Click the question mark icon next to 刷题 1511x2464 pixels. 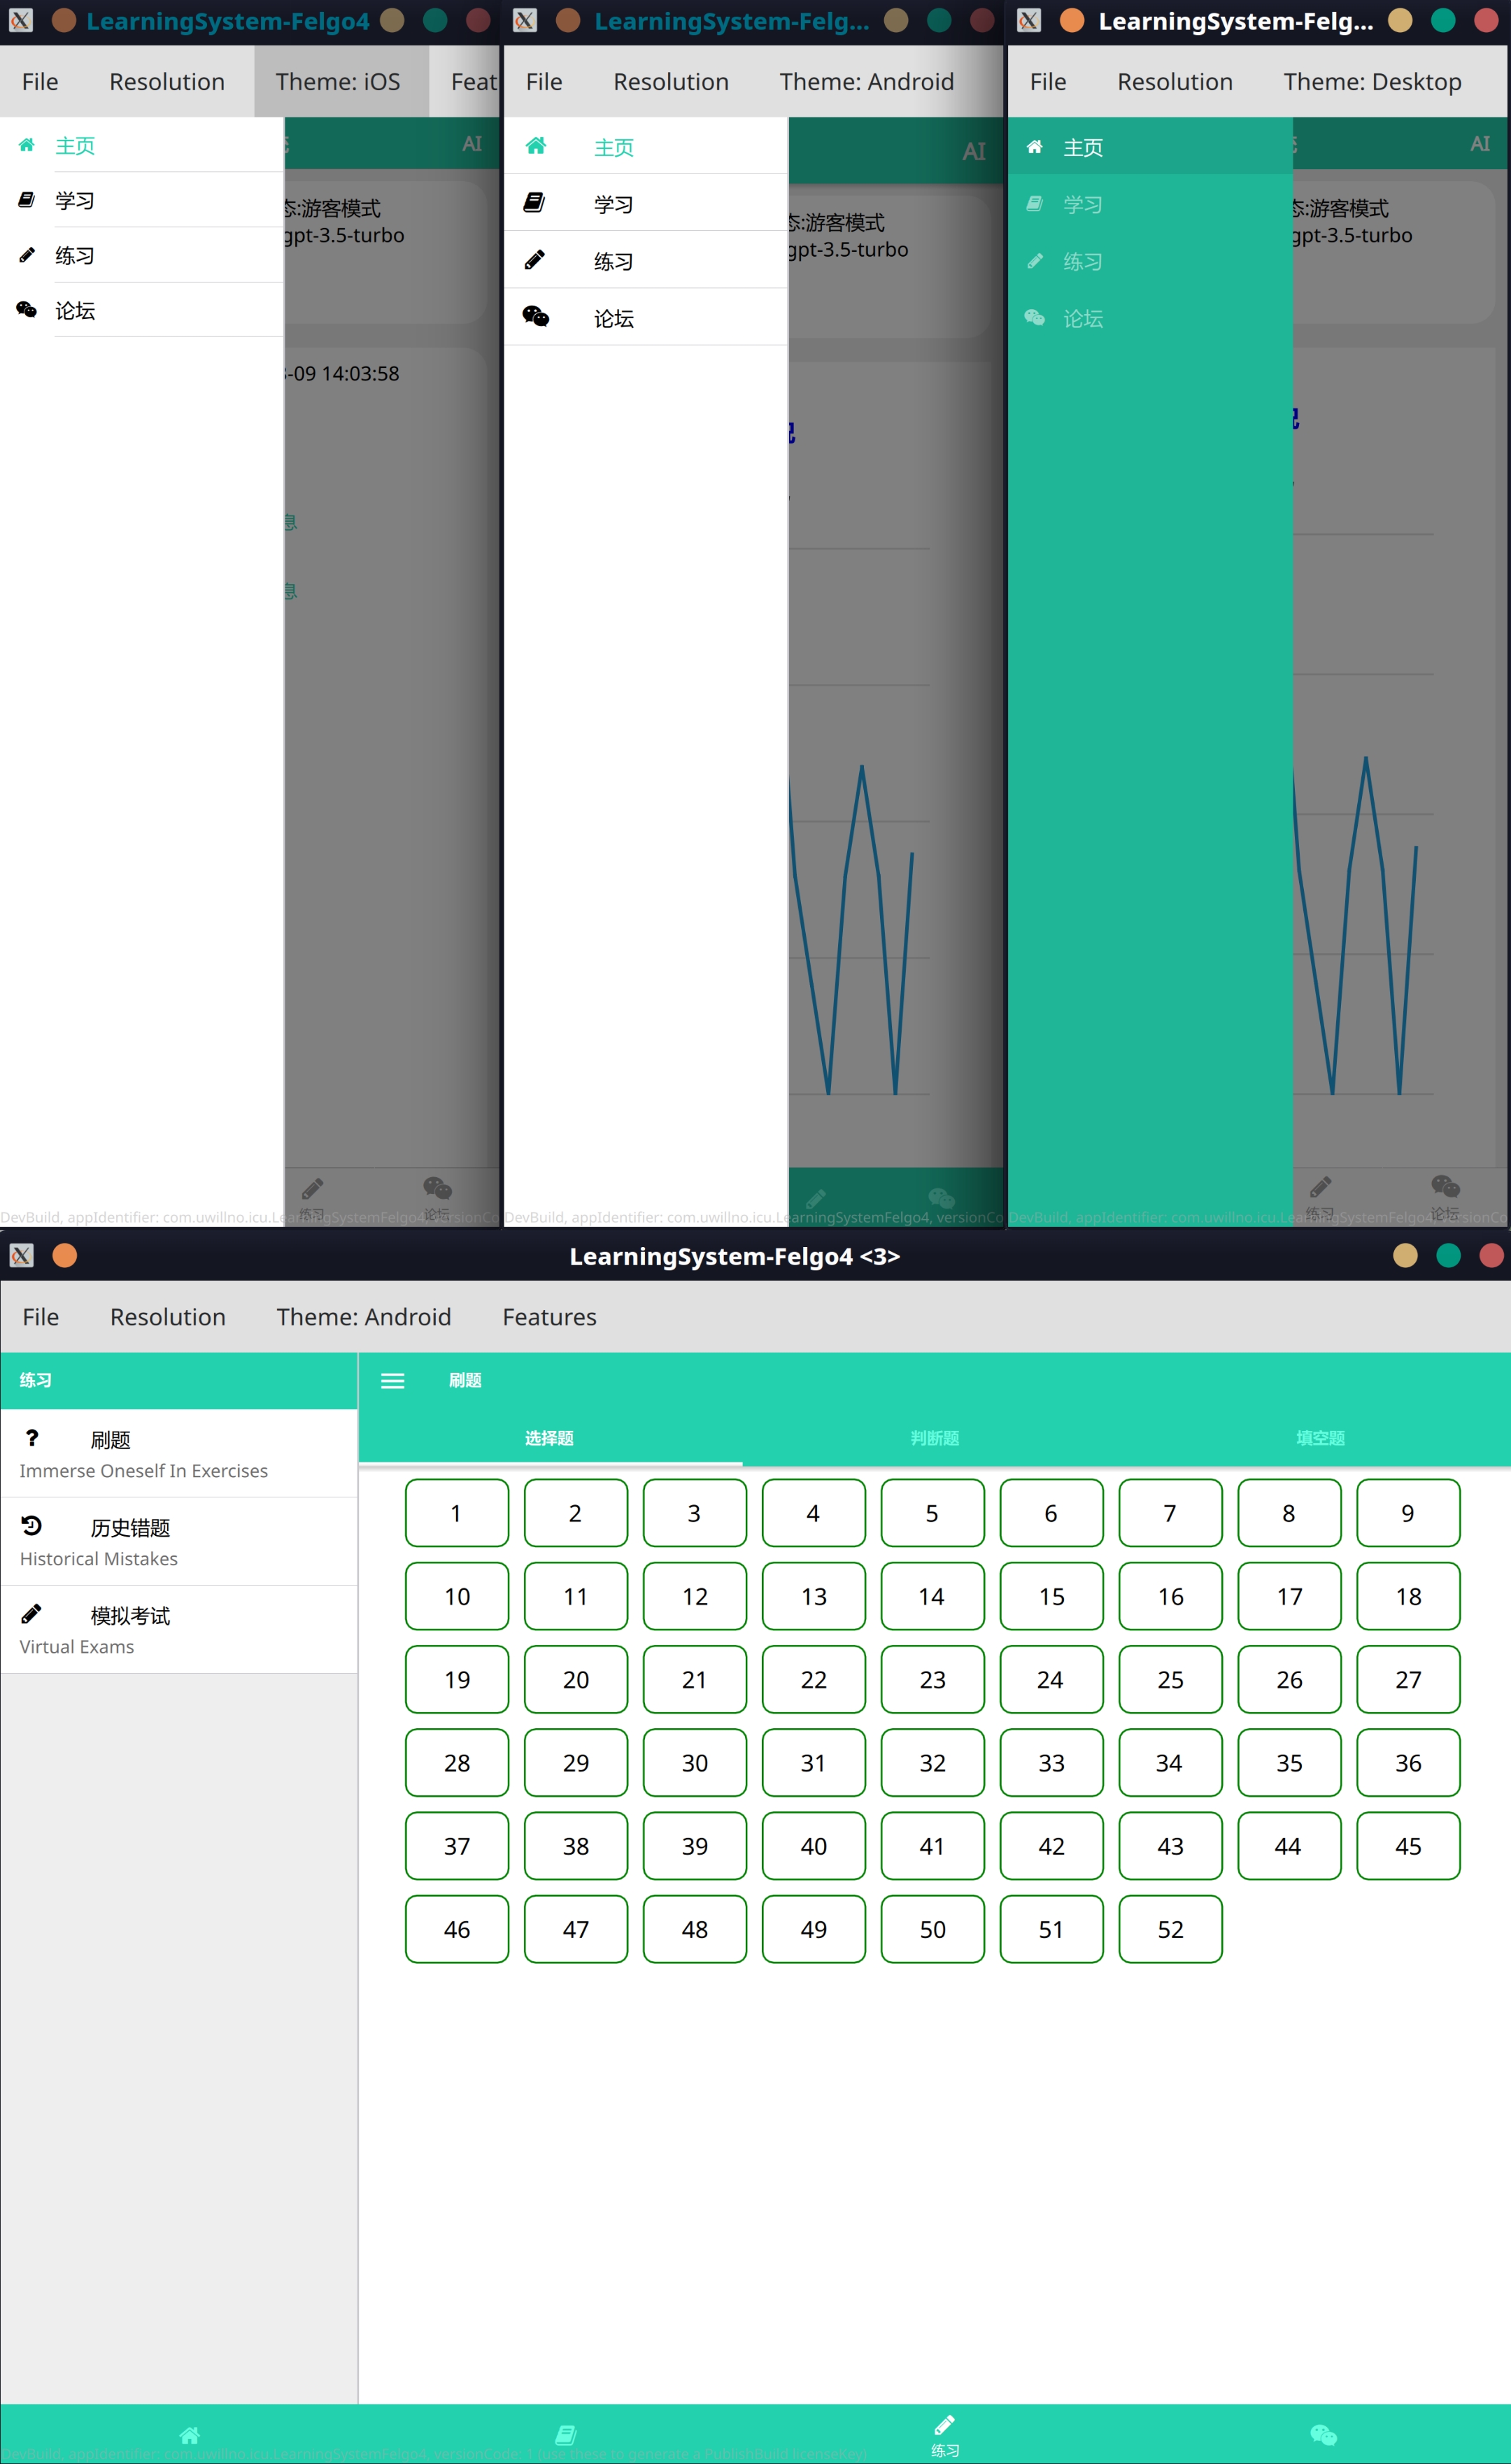pyautogui.click(x=32, y=1438)
